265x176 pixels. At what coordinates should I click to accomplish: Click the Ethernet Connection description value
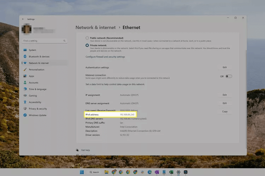(140, 131)
